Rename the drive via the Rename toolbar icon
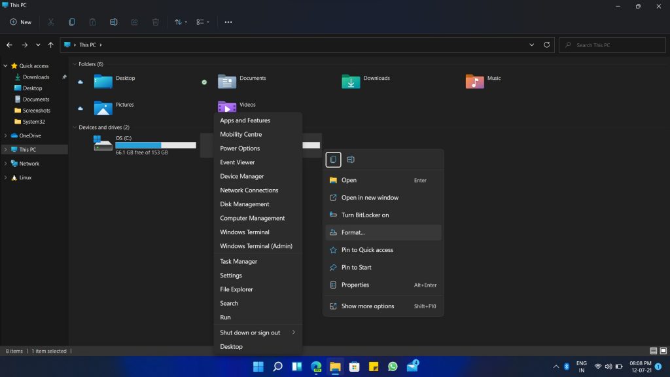This screenshot has width=670, height=377. click(114, 22)
